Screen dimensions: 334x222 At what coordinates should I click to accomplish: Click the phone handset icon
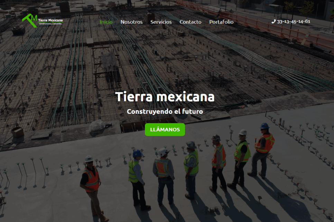point(273,21)
